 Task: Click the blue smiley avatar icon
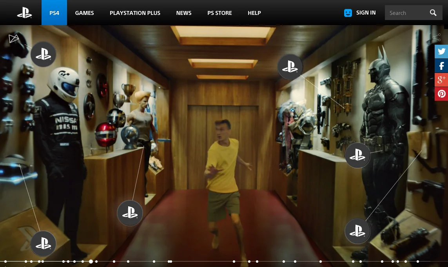pyautogui.click(x=348, y=13)
